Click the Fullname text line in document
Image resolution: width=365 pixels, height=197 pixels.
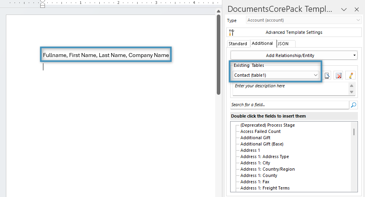pos(106,55)
